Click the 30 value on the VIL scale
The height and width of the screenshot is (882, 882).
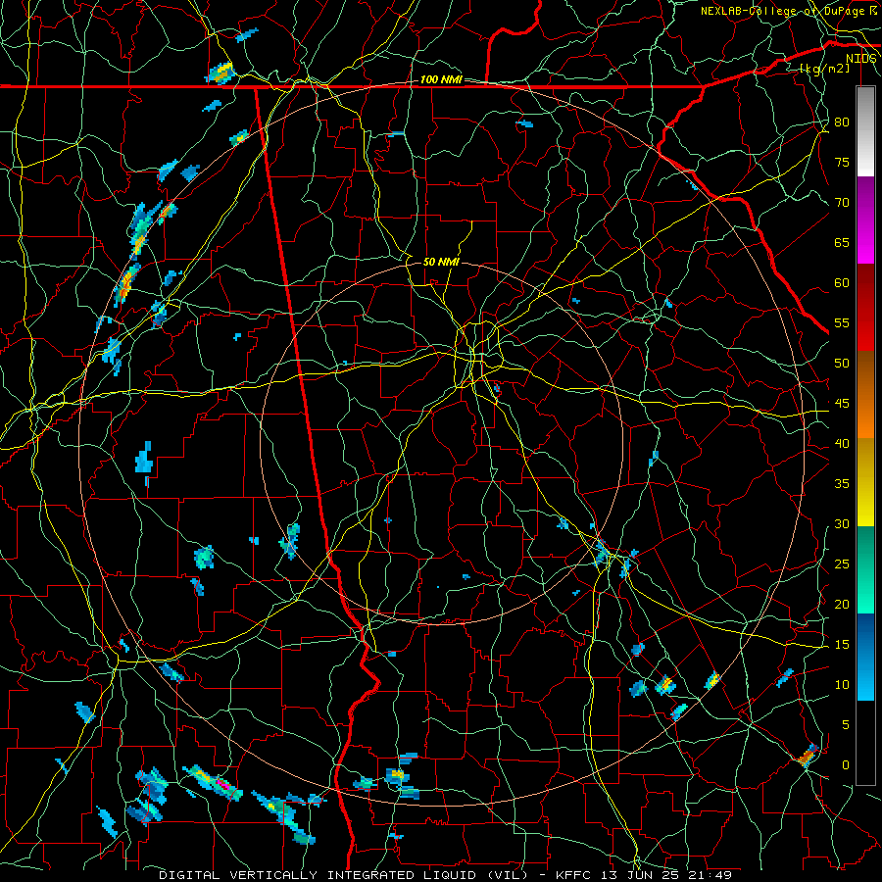(842, 524)
